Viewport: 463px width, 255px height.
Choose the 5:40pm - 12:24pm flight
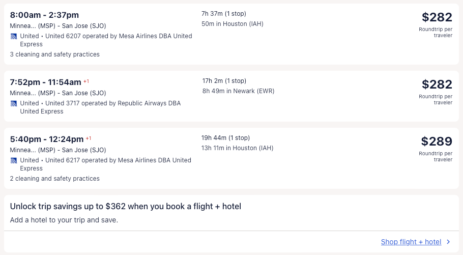click(46, 139)
